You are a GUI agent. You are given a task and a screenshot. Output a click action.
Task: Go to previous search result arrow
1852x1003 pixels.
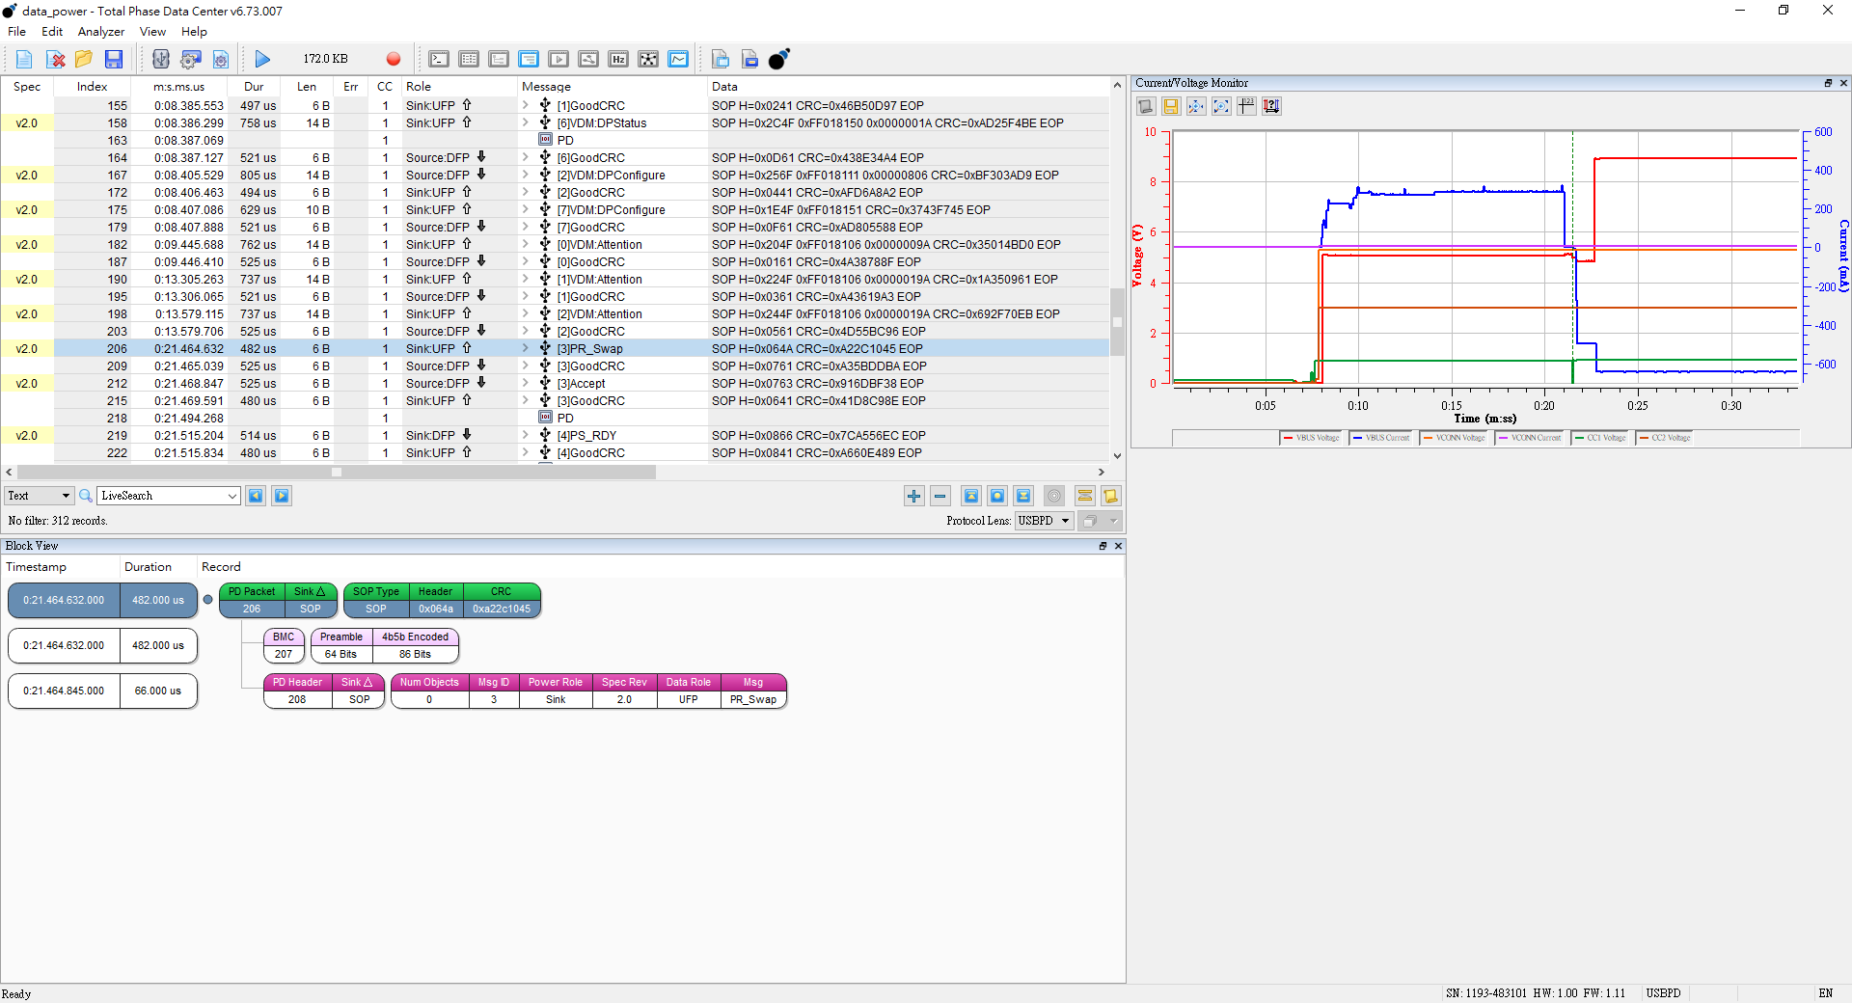tap(256, 496)
